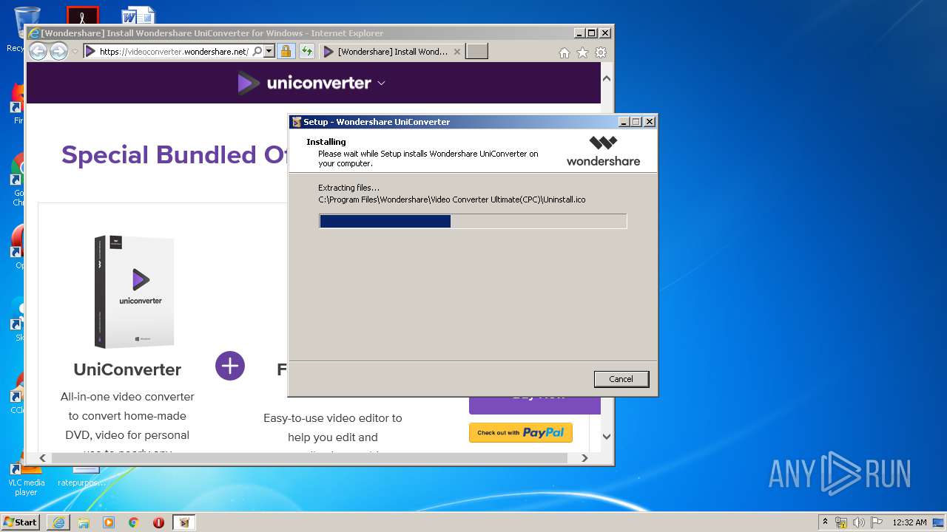
Task: Open the Word document desktop icon
Action: point(138,15)
